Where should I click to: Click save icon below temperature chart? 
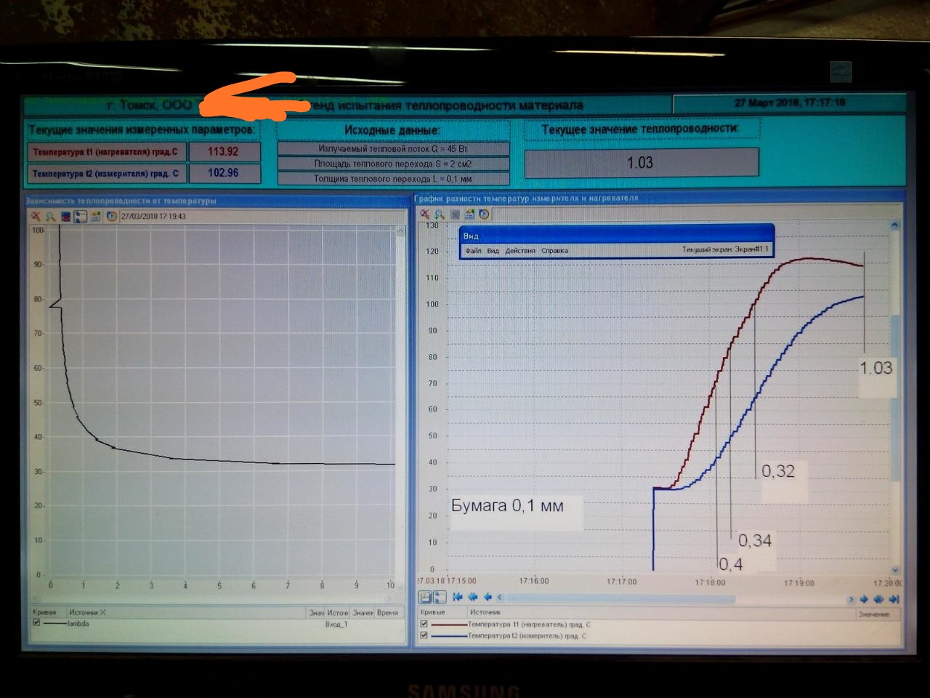425,598
